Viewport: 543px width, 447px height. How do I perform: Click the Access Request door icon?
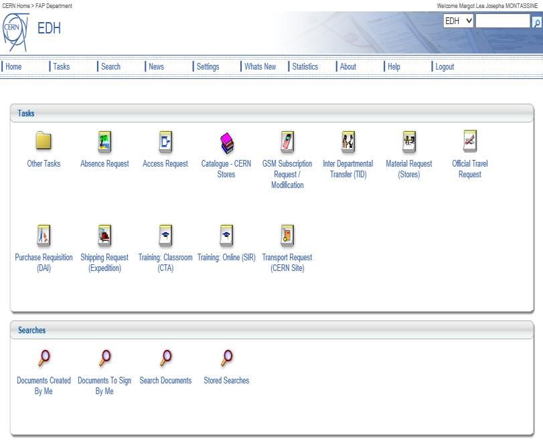coord(165,142)
